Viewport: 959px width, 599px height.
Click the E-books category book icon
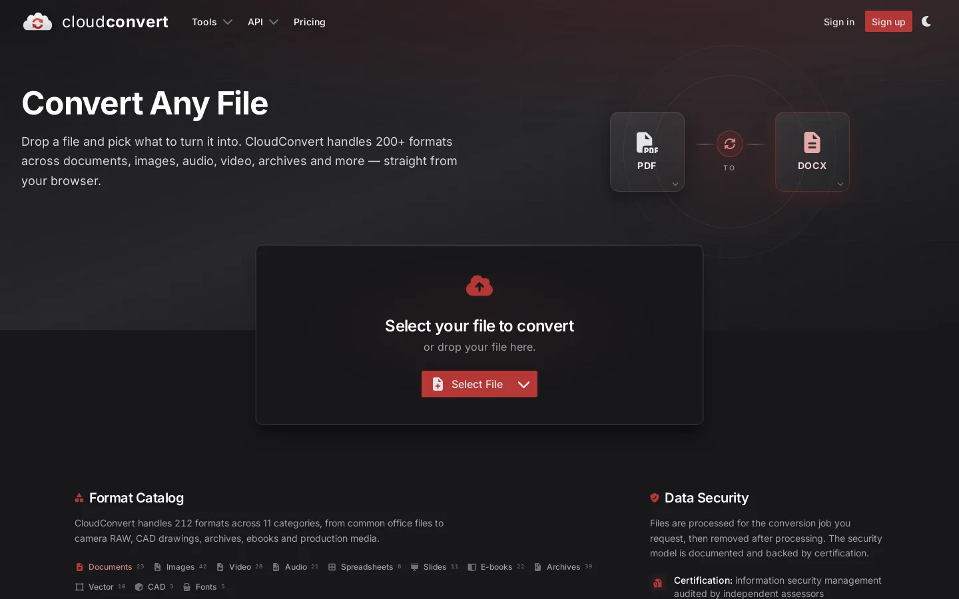(472, 567)
